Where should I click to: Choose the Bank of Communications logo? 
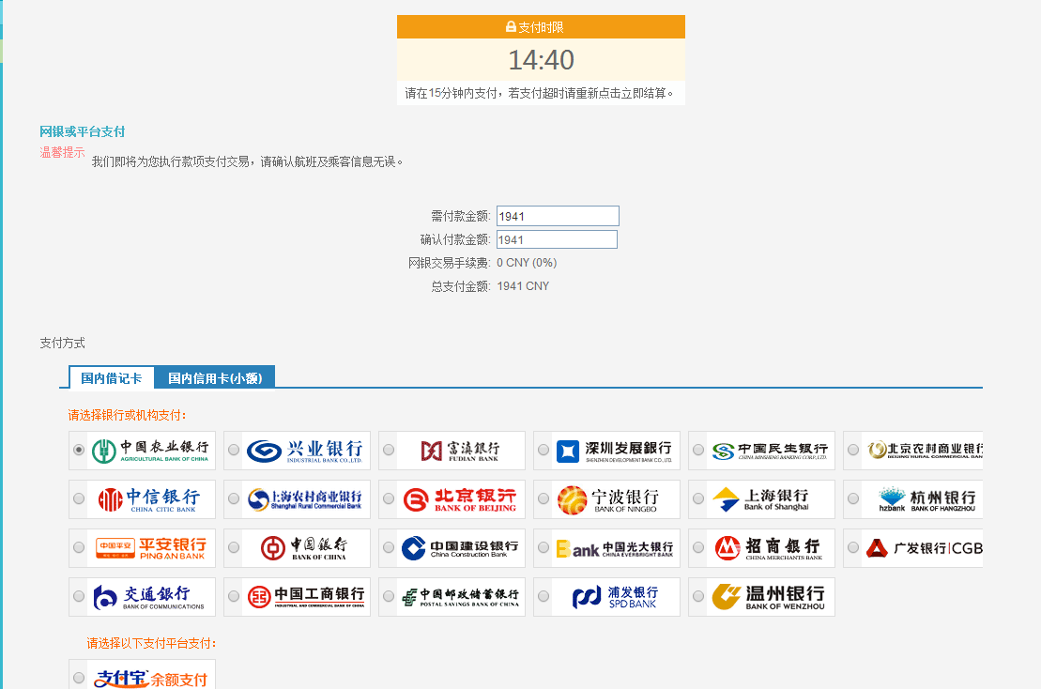[x=151, y=597]
